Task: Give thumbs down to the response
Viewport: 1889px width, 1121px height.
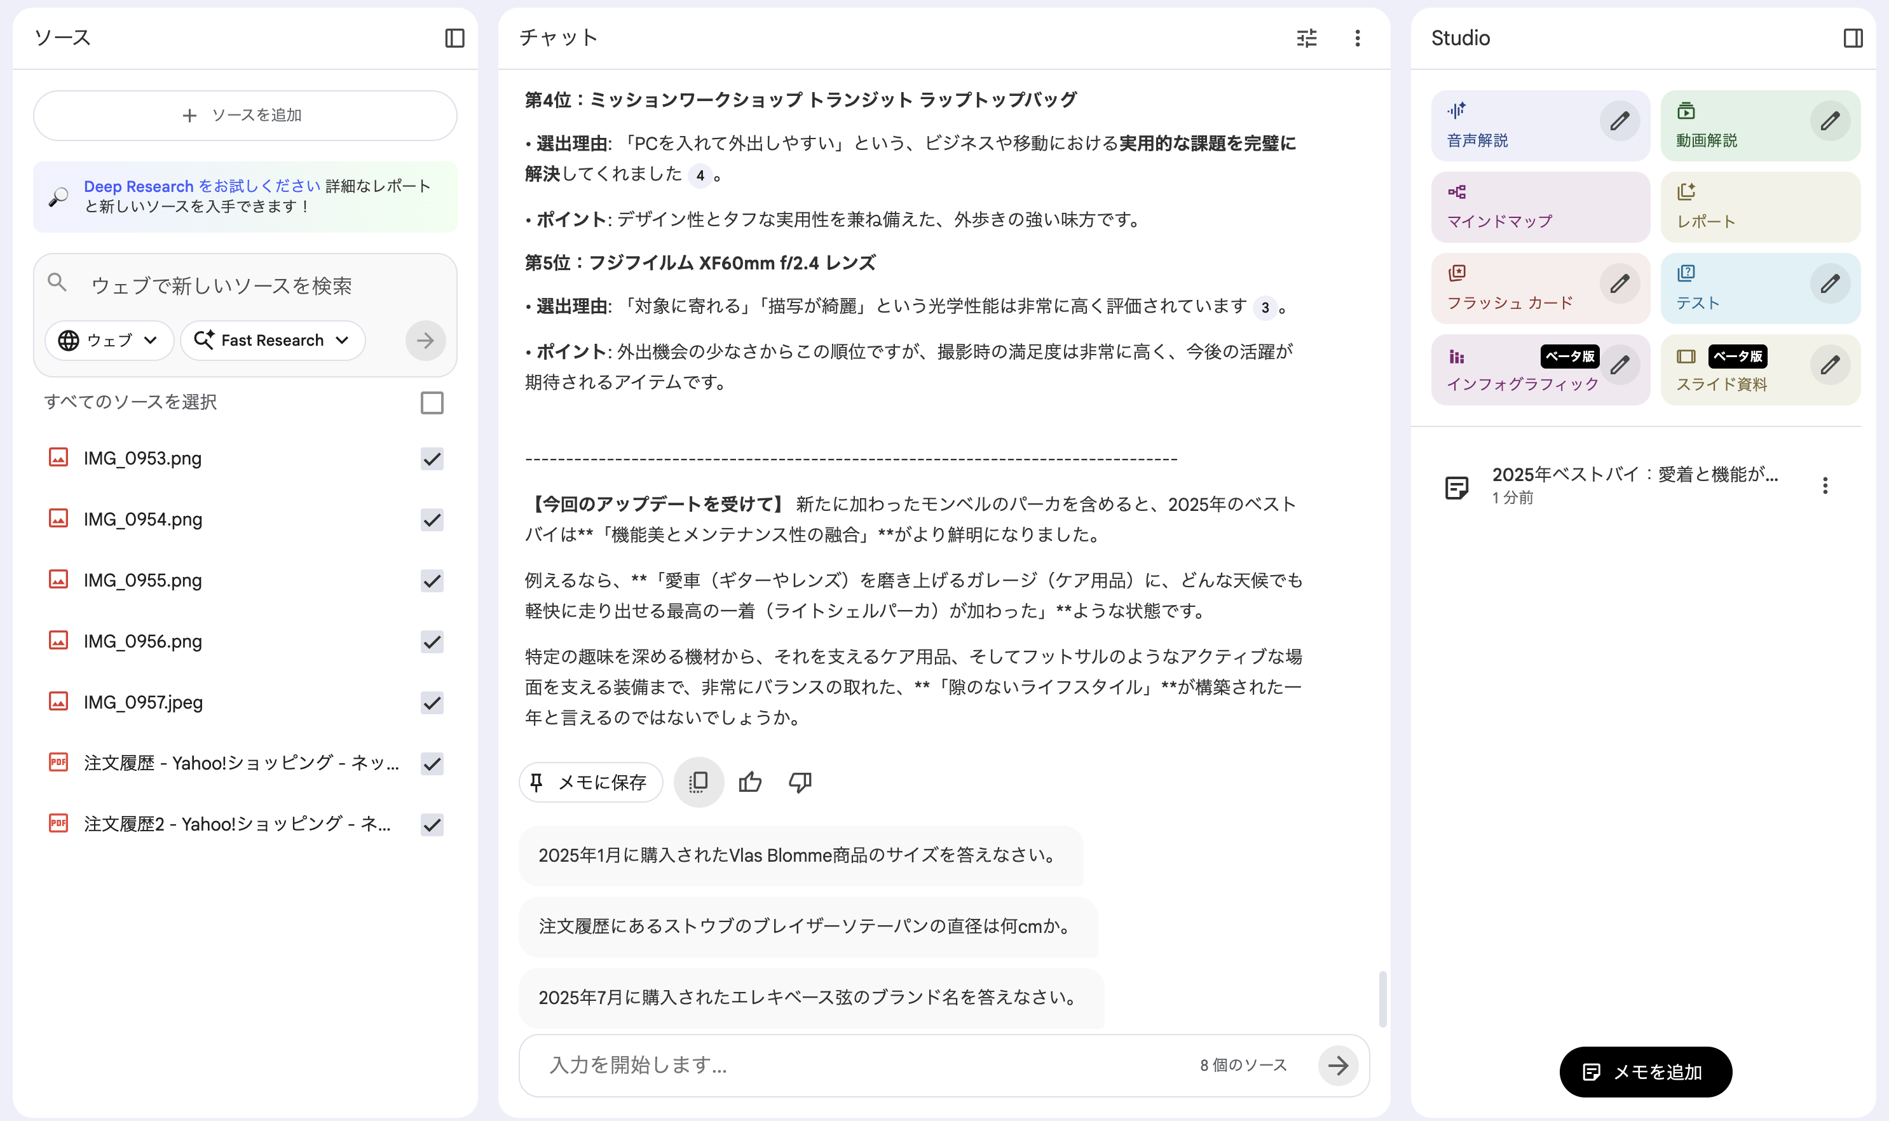Action: point(800,782)
